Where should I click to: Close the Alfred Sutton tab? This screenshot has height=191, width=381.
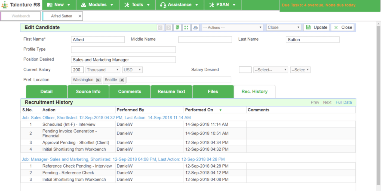click(80, 16)
